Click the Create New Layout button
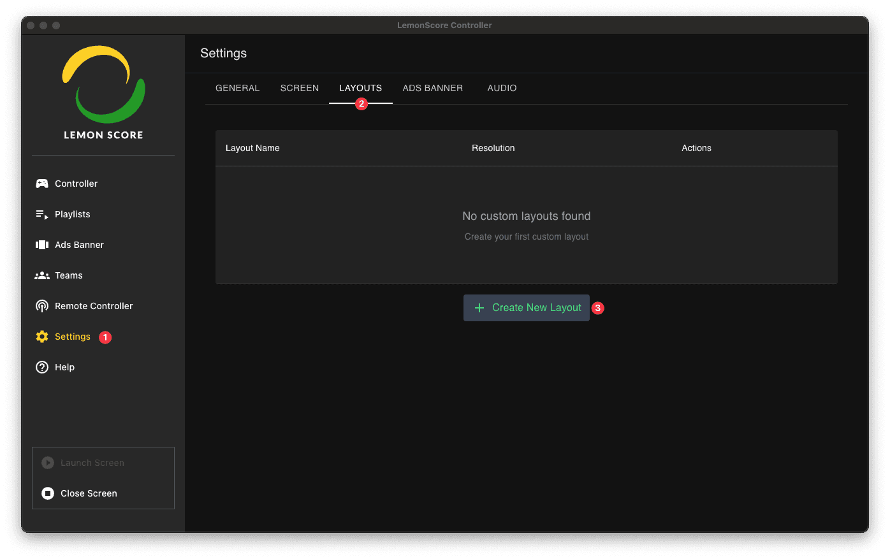 [527, 308]
